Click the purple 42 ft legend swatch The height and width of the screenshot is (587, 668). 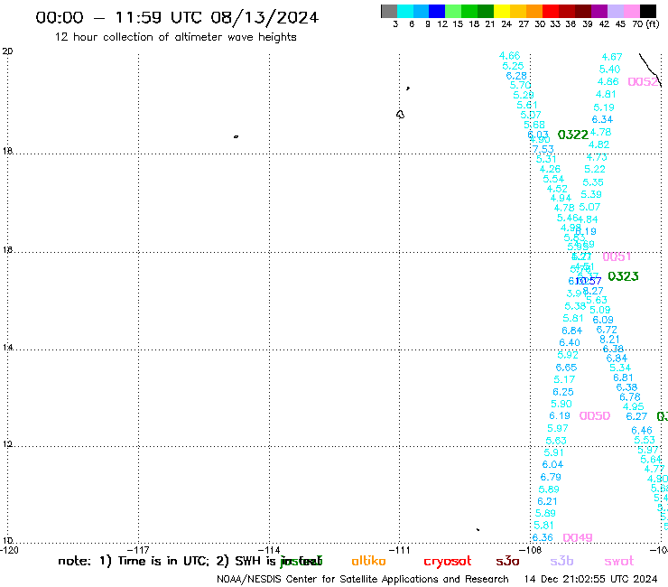(x=599, y=12)
